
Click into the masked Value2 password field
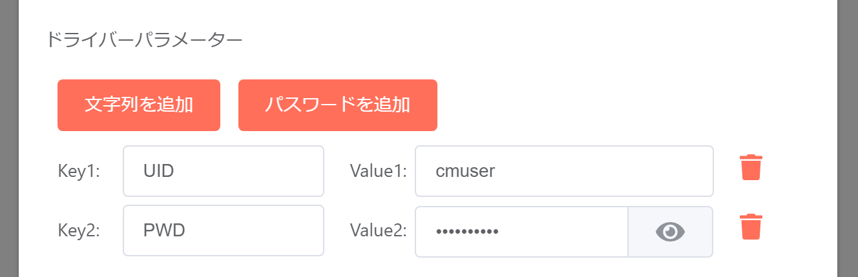coord(521,231)
